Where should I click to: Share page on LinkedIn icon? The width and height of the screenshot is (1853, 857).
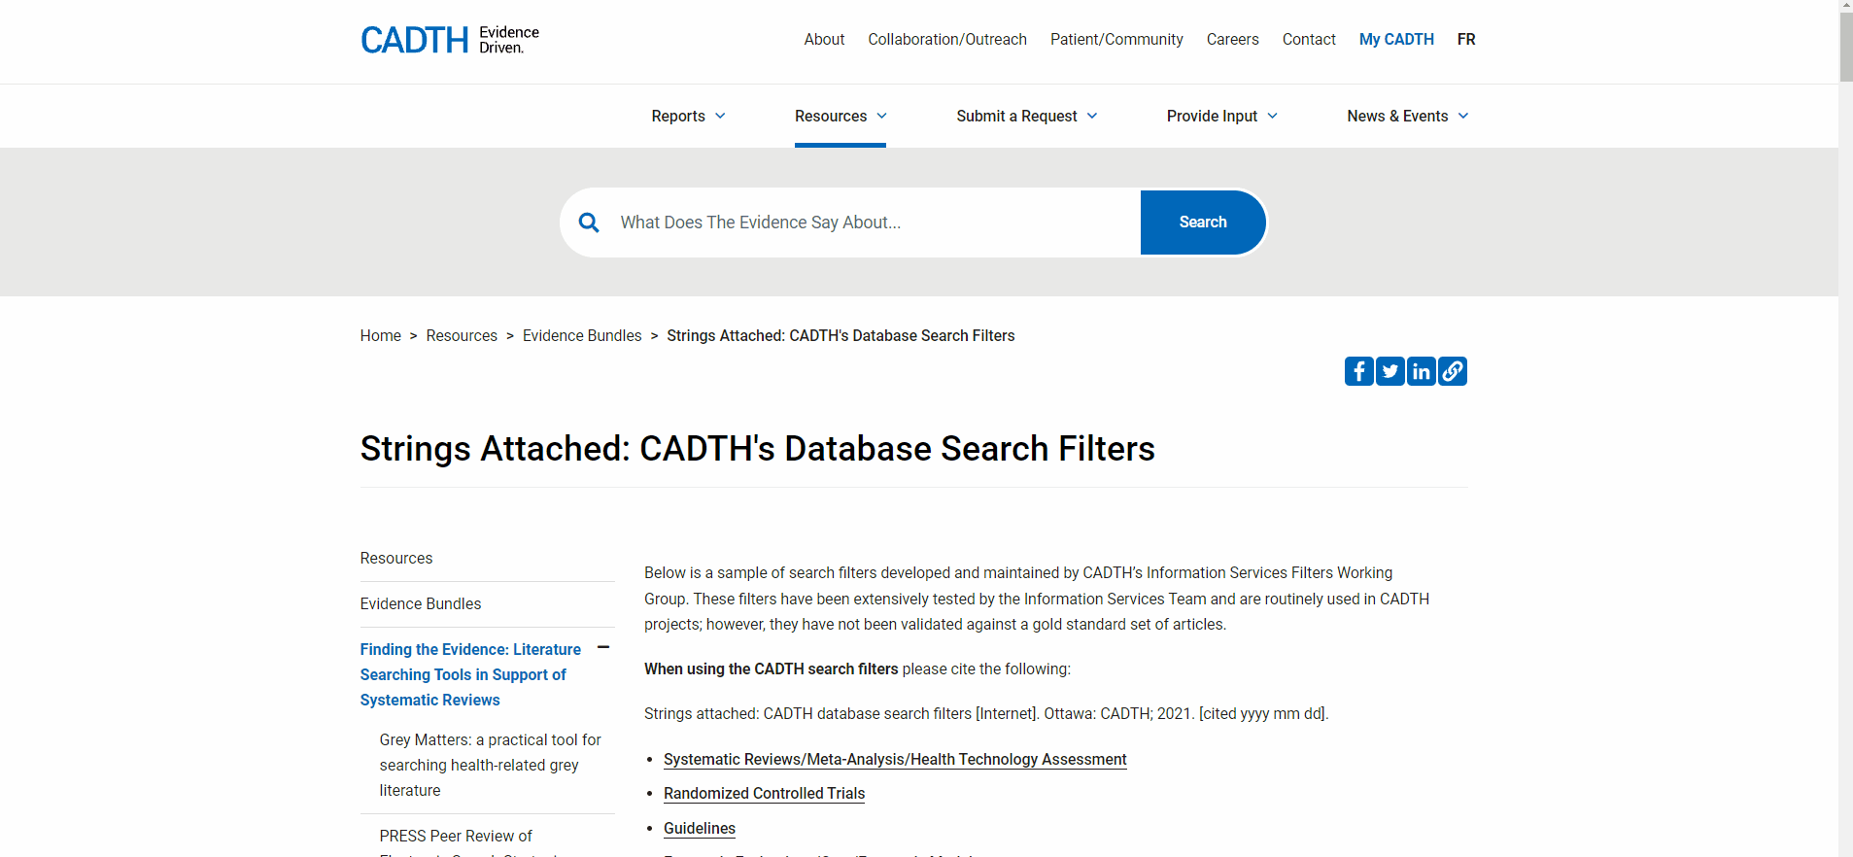(1421, 371)
